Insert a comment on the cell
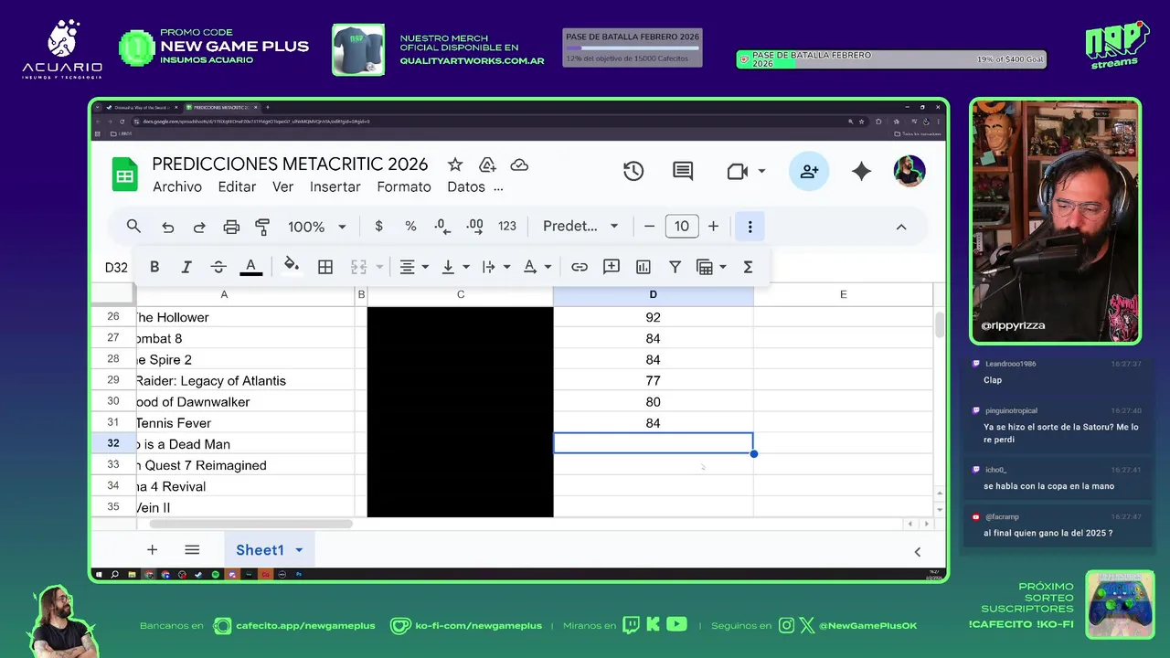 coord(612,267)
